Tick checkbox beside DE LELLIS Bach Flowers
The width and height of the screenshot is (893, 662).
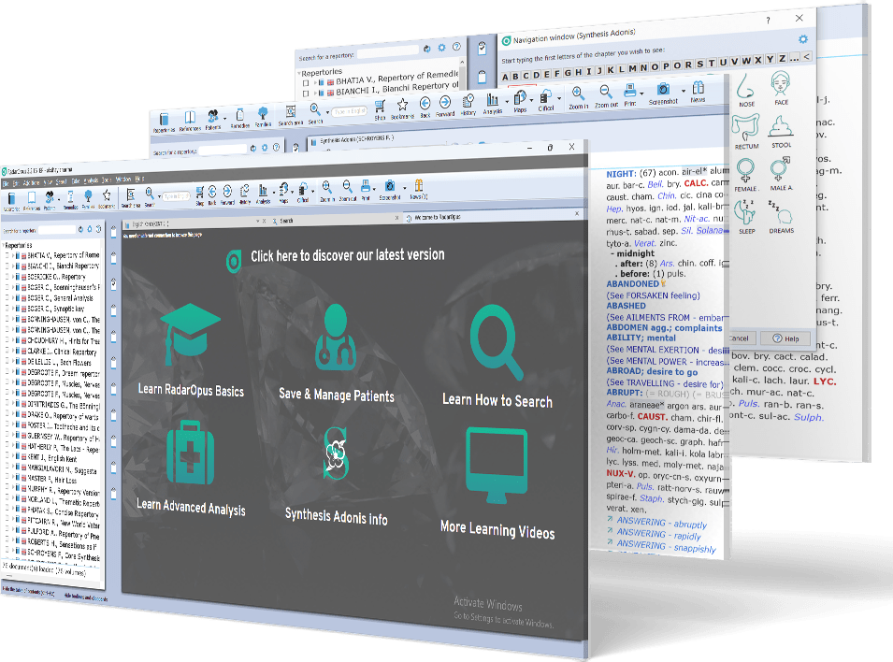coord(7,361)
